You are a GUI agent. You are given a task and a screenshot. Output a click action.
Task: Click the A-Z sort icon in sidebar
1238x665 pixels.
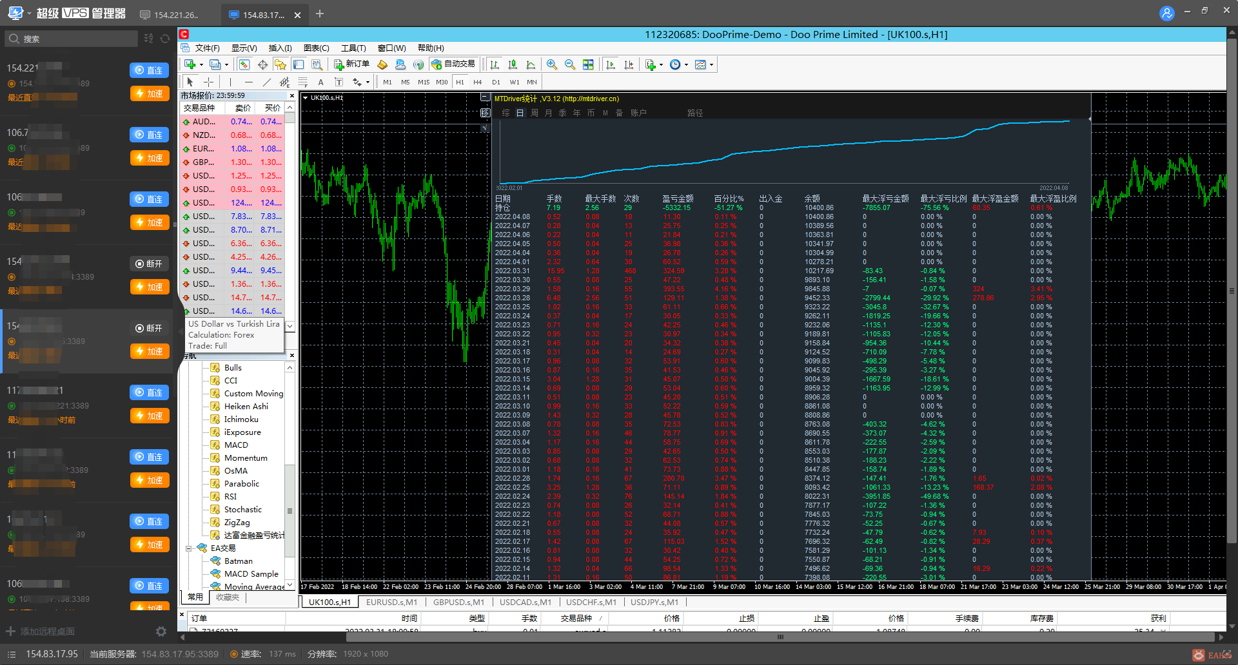tap(149, 39)
